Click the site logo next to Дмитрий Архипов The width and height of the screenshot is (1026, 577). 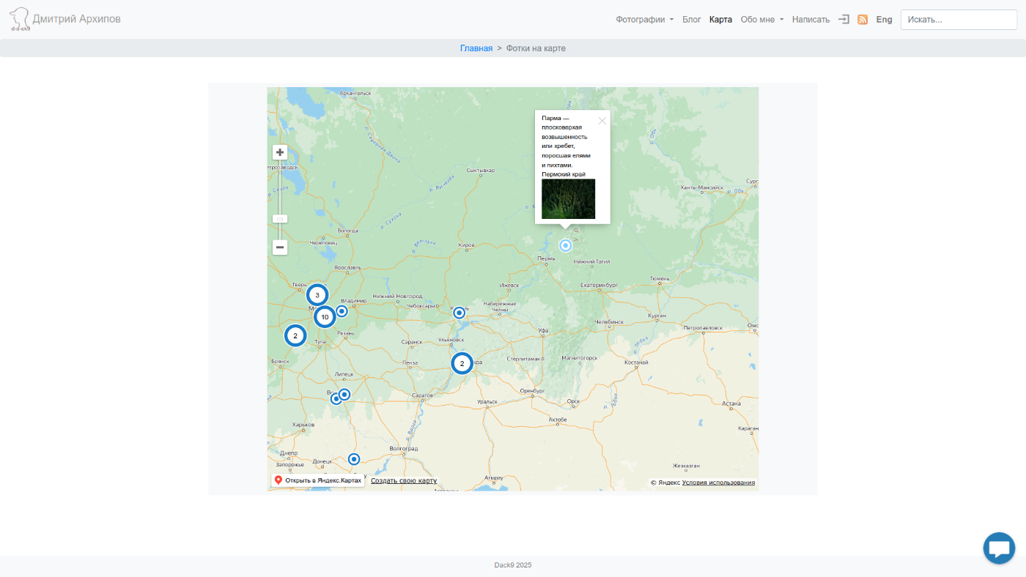point(19,20)
